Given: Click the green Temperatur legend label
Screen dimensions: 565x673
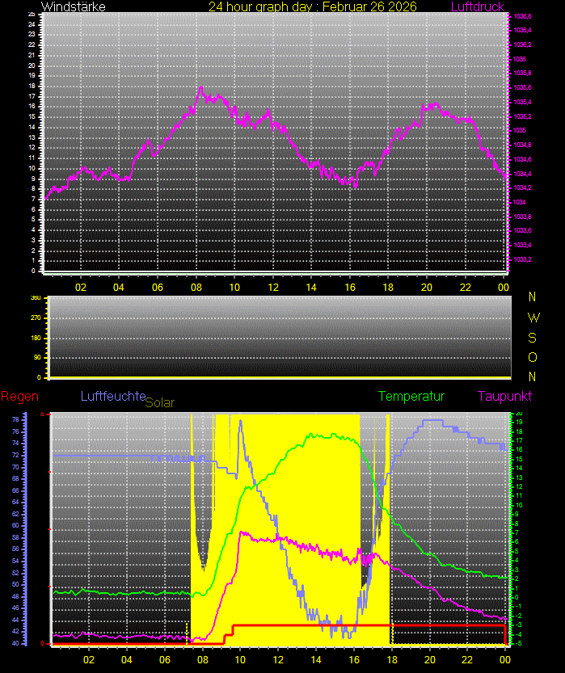Looking at the screenshot, I should click(411, 396).
